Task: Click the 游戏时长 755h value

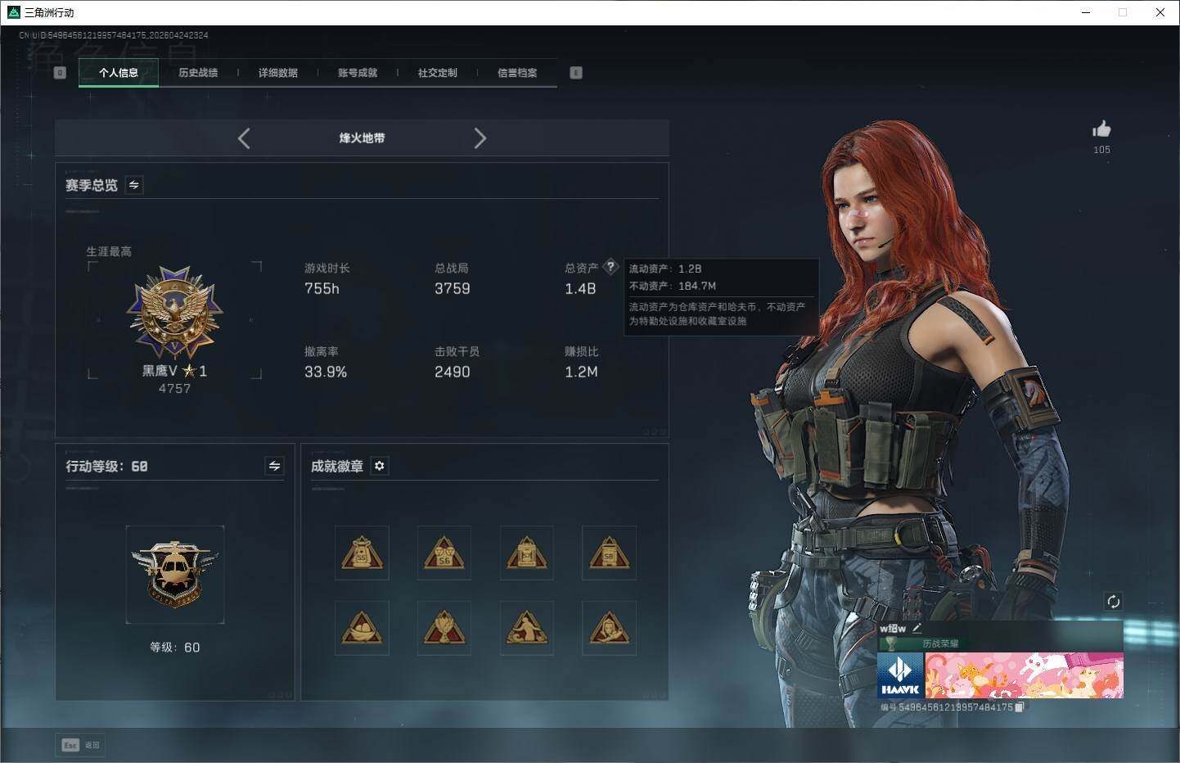Action: 322,289
